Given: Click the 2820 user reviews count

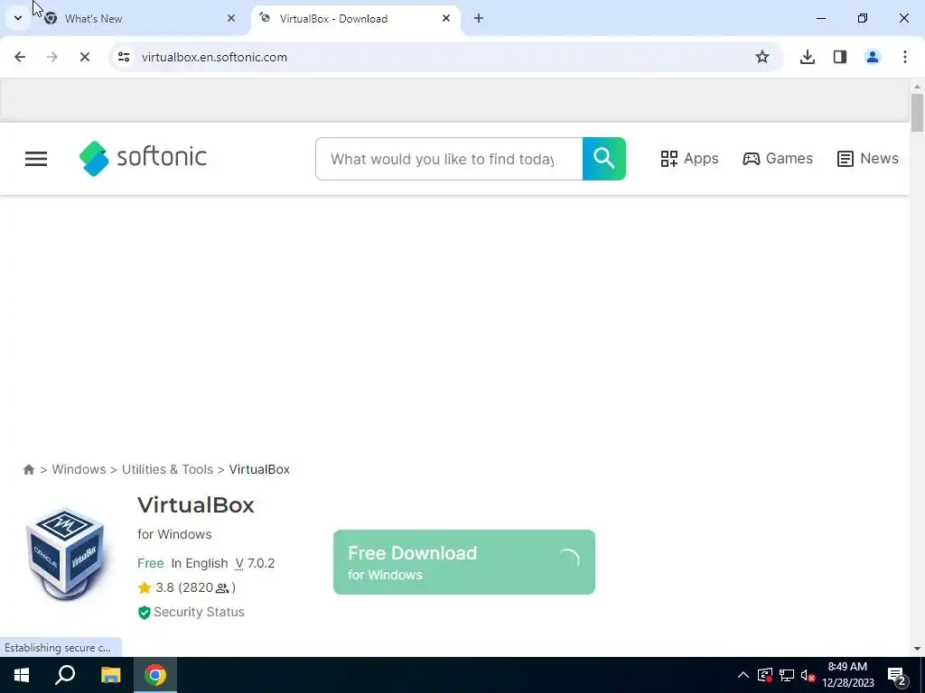Looking at the screenshot, I should [207, 587].
